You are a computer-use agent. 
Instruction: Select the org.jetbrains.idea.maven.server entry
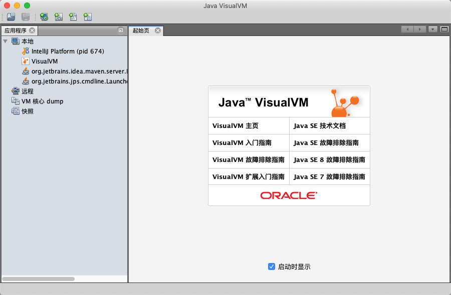point(79,71)
